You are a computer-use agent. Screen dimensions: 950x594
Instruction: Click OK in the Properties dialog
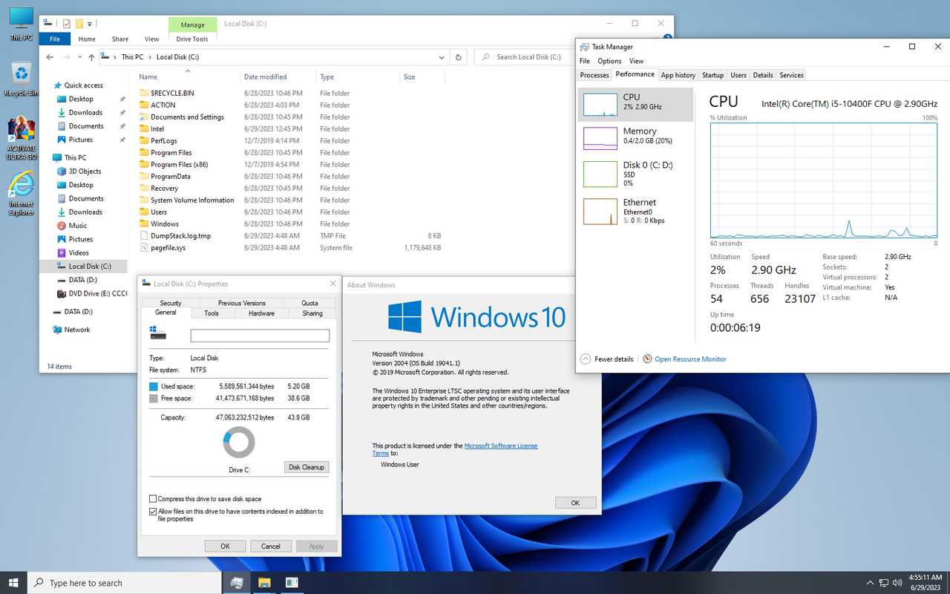(225, 546)
